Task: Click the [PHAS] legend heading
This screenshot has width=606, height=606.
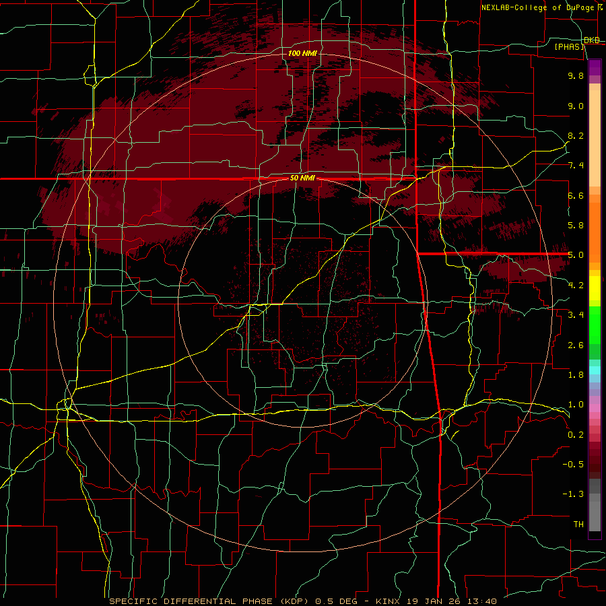Action: 569,46
